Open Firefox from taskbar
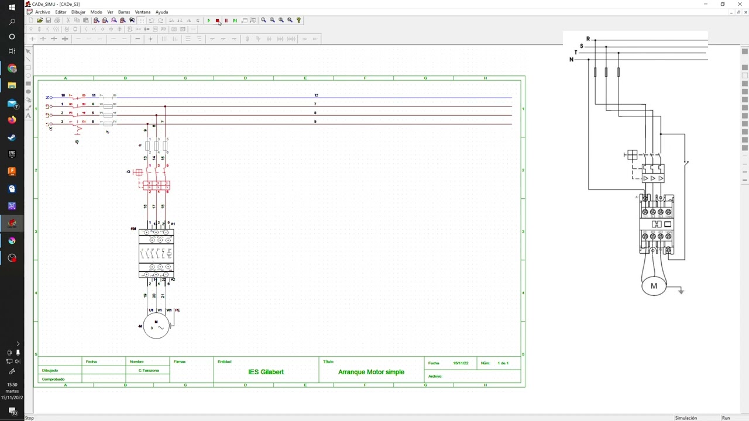The image size is (749, 421). pos(12,120)
